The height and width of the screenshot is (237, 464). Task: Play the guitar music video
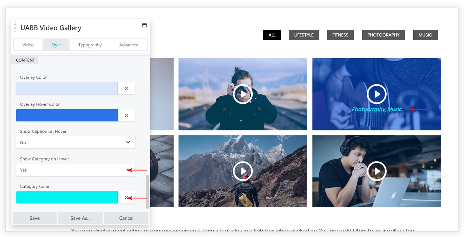click(377, 94)
